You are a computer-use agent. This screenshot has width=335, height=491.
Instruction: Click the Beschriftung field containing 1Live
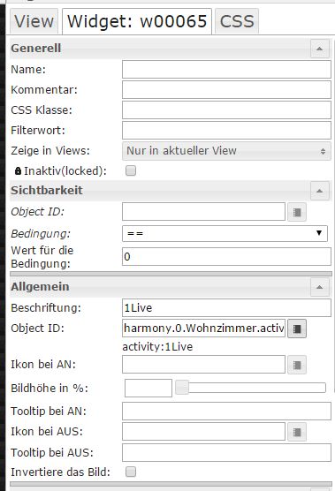tap(226, 308)
